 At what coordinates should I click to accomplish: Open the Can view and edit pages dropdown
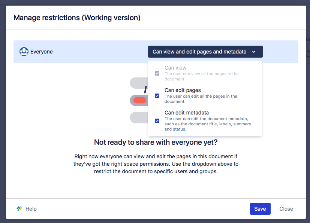tap(205, 52)
